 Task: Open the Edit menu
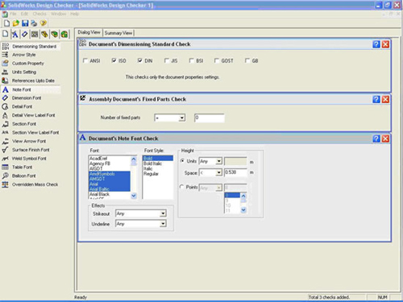(24, 14)
